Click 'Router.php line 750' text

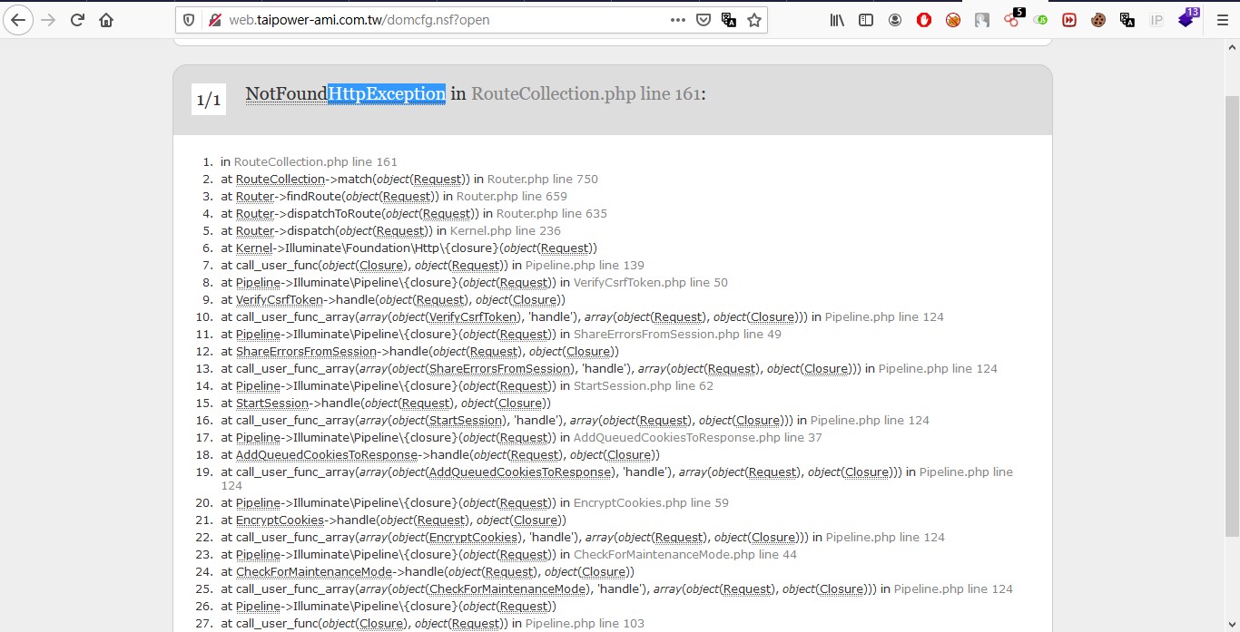[x=543, y=179]
